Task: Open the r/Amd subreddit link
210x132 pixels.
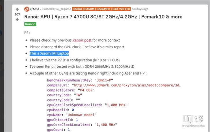Action: click(35, 9)
